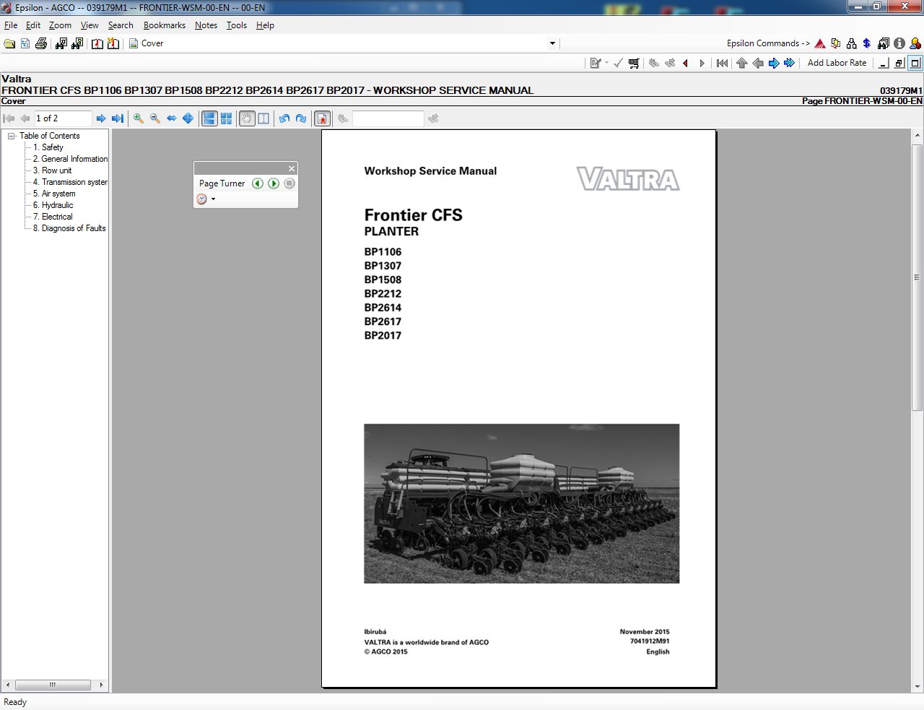Click the round info icon

[899, 43]
